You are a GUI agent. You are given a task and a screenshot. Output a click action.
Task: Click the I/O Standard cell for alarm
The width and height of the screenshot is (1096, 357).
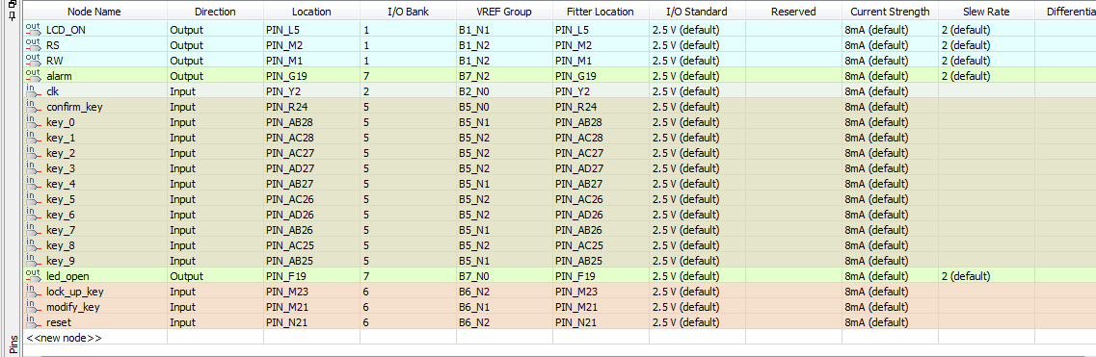pos(698,76)
